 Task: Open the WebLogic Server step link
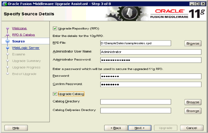[x=26, y=48]
